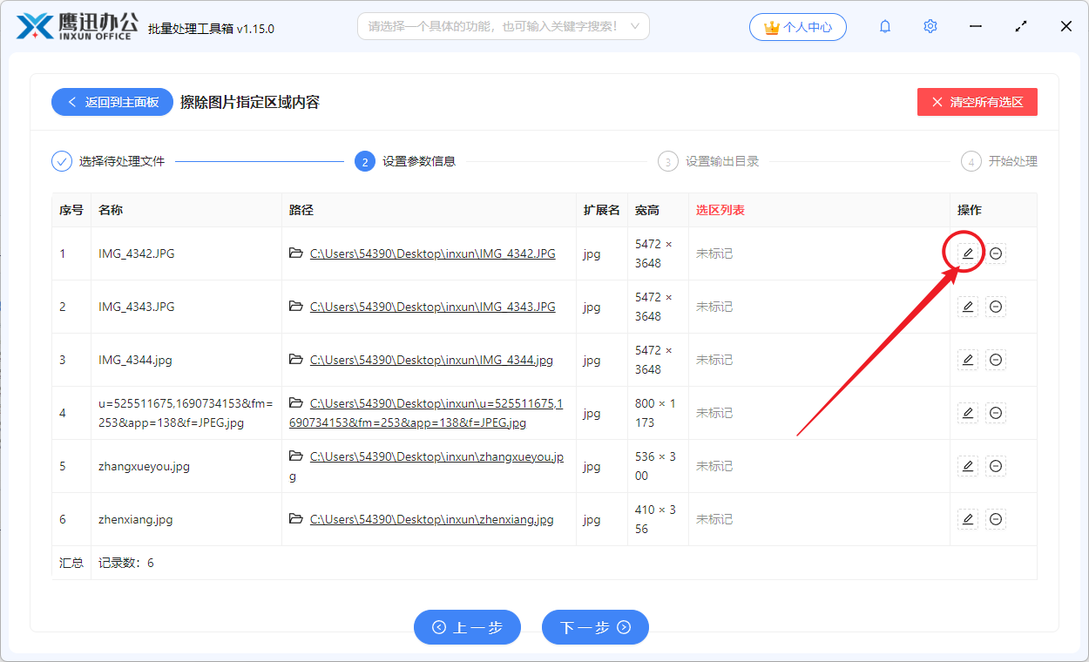1089x662 pixels.
Task: Click the 下一步 button
Action: [x=595, y=627]
